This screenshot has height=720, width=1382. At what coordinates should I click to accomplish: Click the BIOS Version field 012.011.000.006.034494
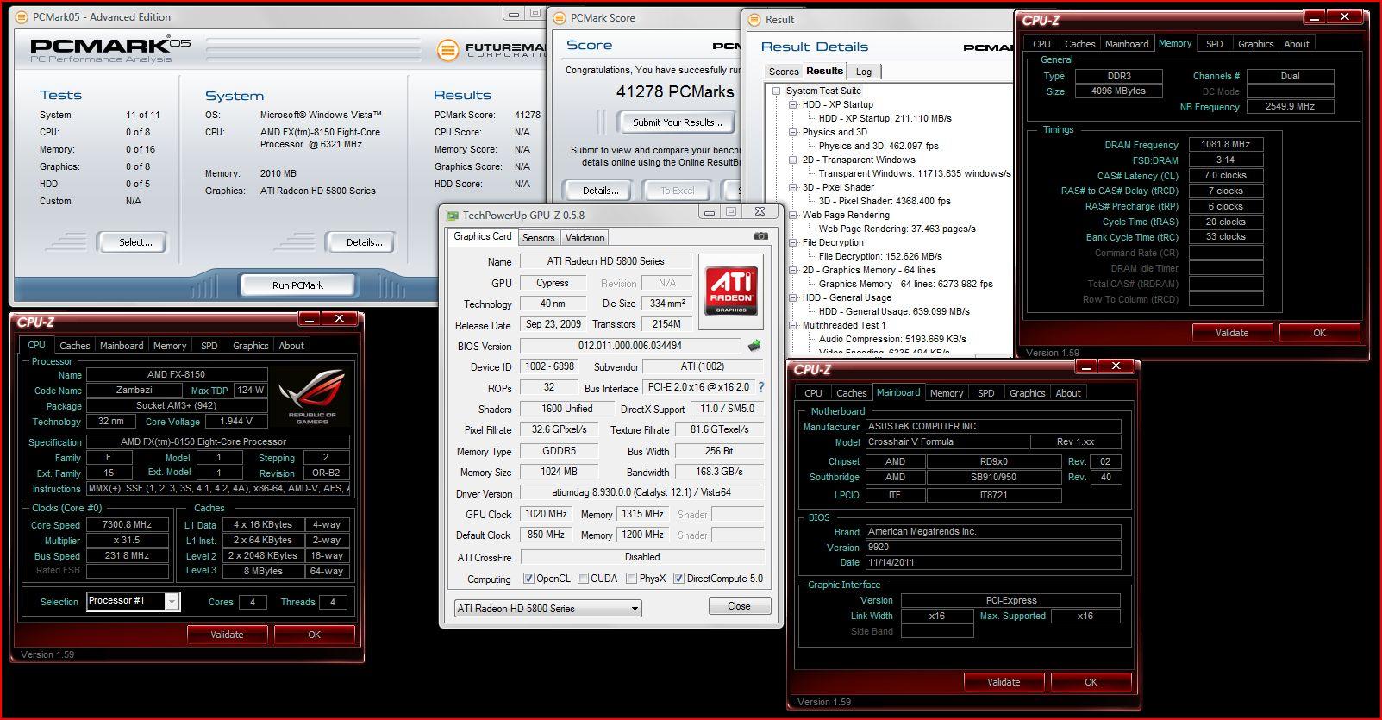click(x=630, y=346)
